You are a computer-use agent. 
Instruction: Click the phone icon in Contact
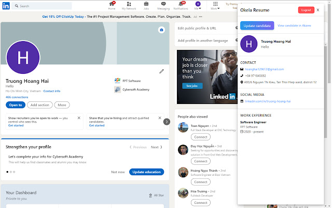point(242,75)
